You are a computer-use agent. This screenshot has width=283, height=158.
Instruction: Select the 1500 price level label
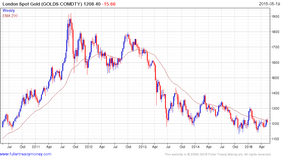(275, 78)
